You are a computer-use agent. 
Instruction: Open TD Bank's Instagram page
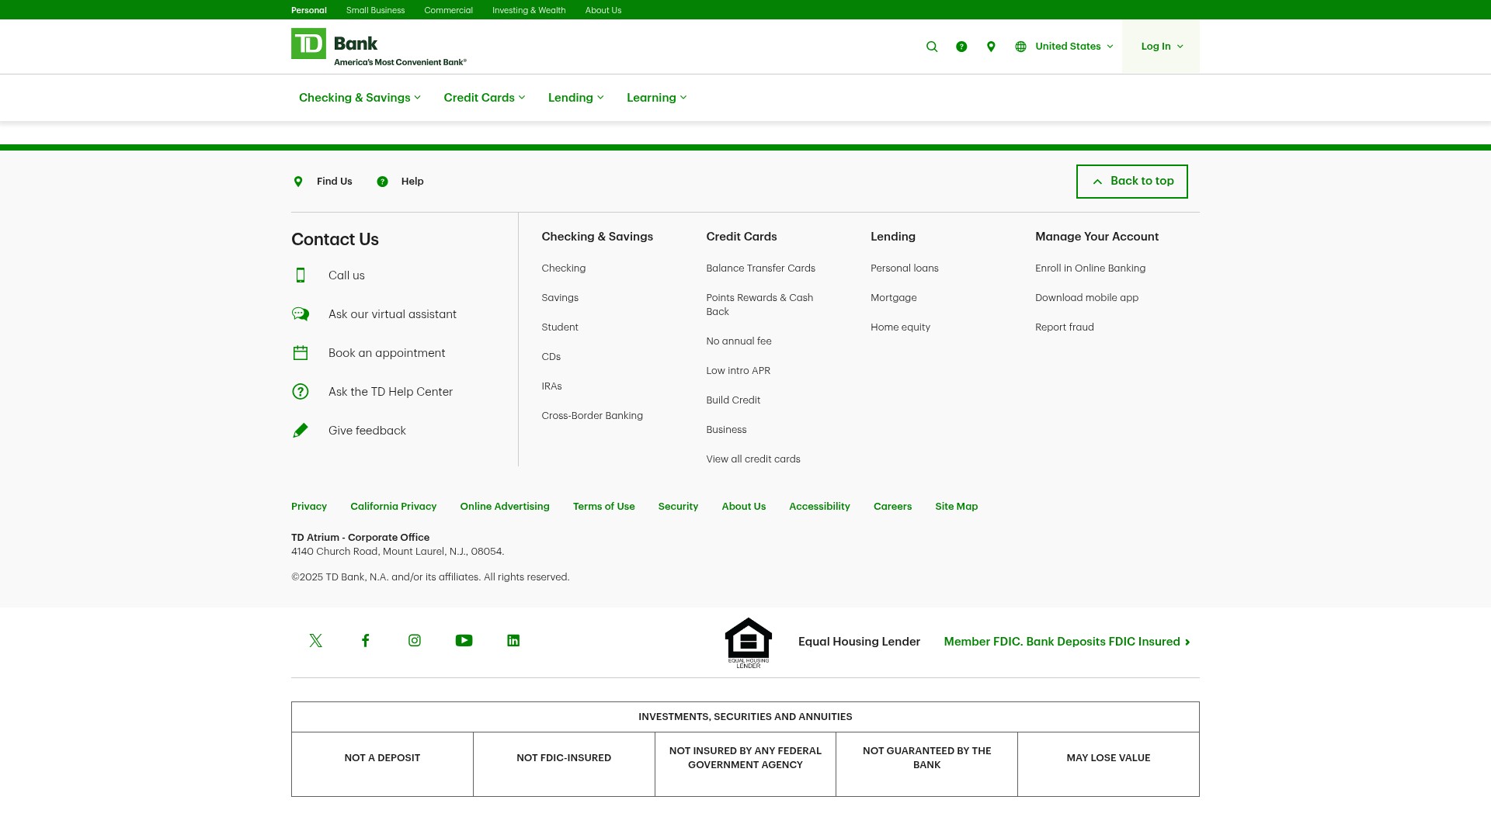pos(415,641)
